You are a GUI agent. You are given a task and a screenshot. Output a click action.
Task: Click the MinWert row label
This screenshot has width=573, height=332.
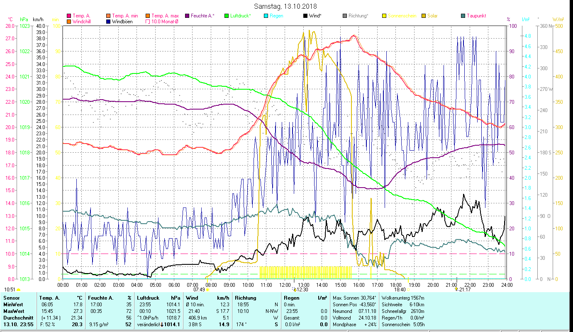coord(13,305)
